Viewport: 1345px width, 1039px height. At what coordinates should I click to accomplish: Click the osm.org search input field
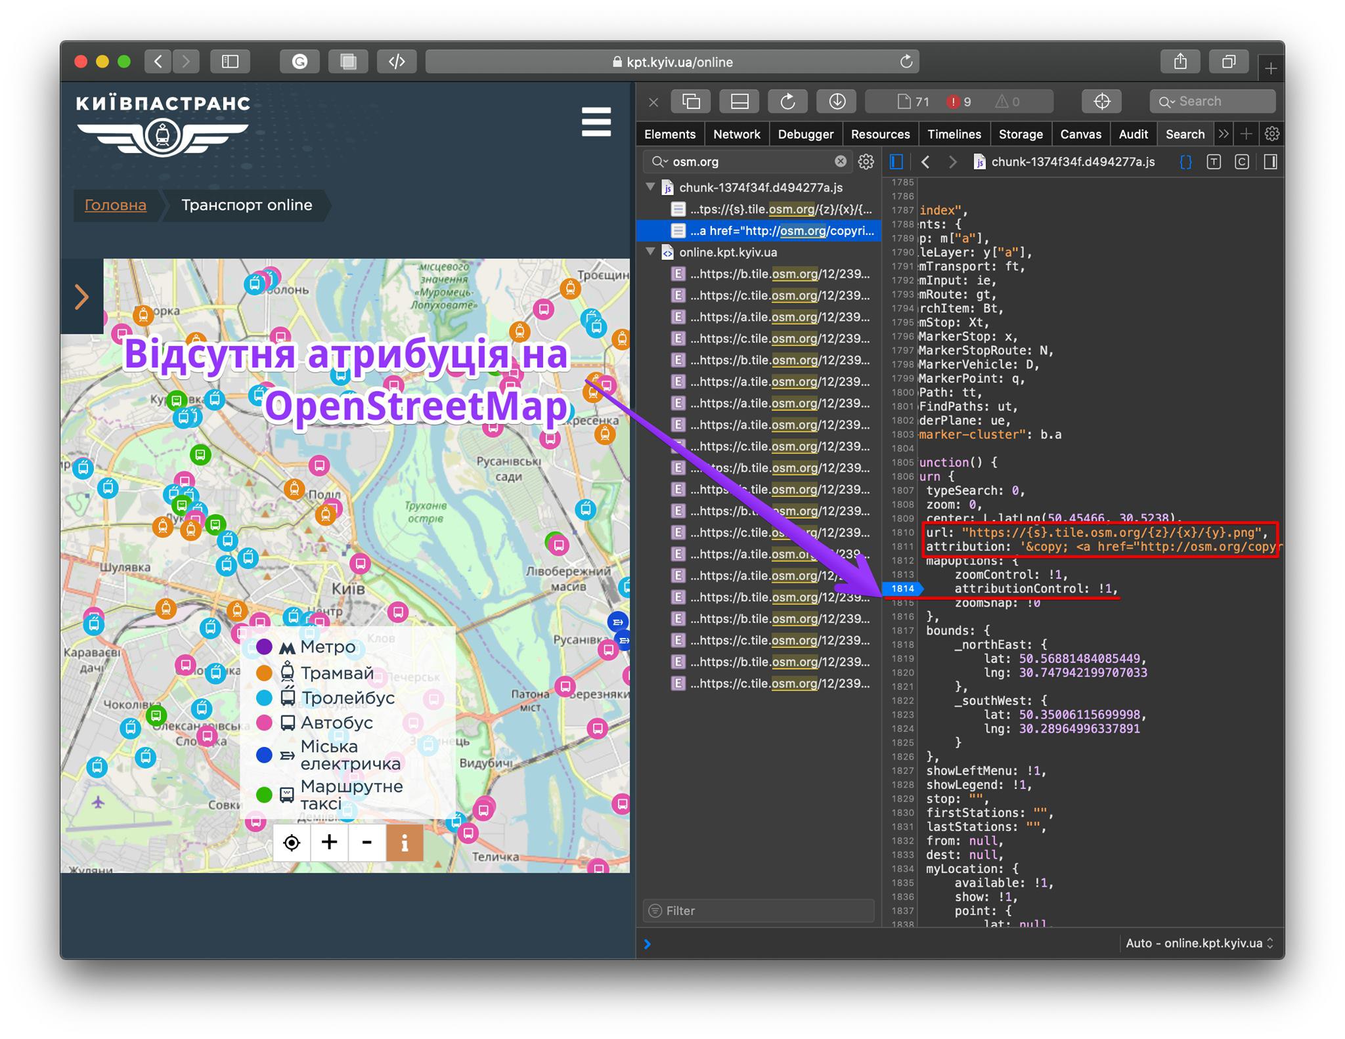(x=749, y=161)
